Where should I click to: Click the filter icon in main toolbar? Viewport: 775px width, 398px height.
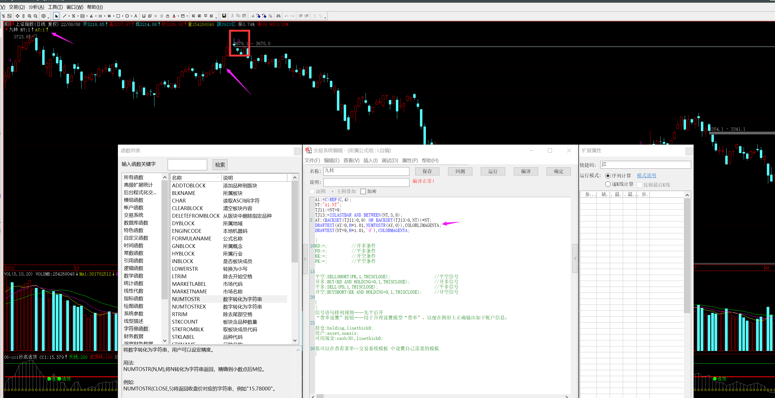coord(4,16)
